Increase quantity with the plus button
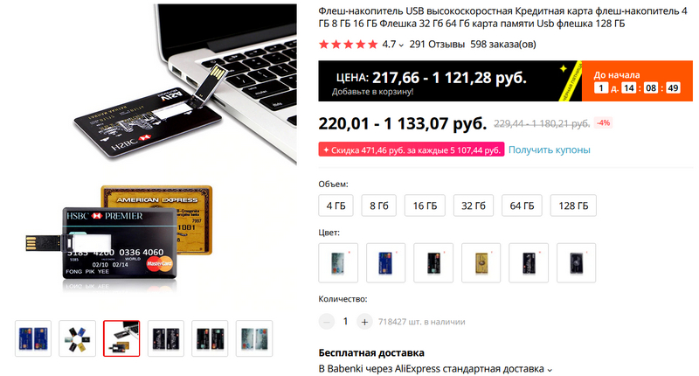699x376 pixels. pyautogui.click(x=364, y=322)
